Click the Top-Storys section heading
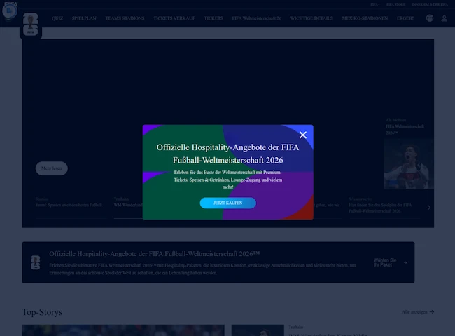455x336 pixels. 42,312
